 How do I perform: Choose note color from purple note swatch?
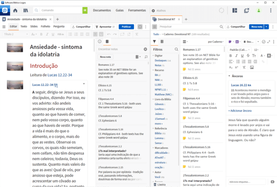click(231, 42)
